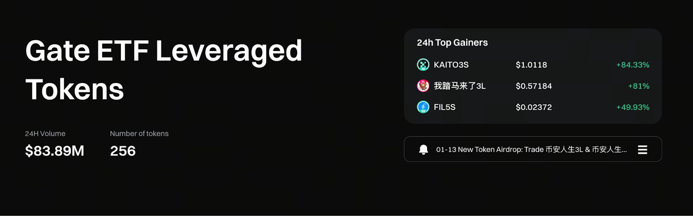Click the +84.33% gain percentage
The width and height of the screenshot is (693, 216).
(633, 65)
